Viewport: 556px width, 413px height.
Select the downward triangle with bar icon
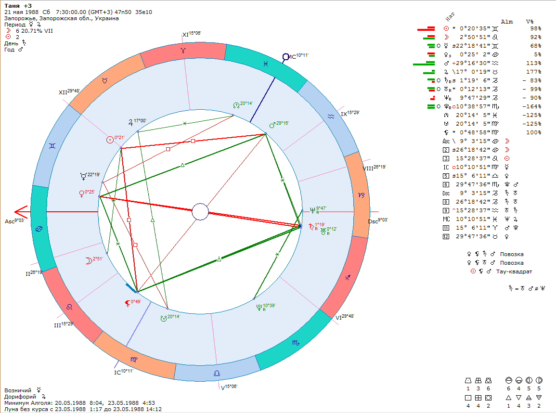click(539, 398)
